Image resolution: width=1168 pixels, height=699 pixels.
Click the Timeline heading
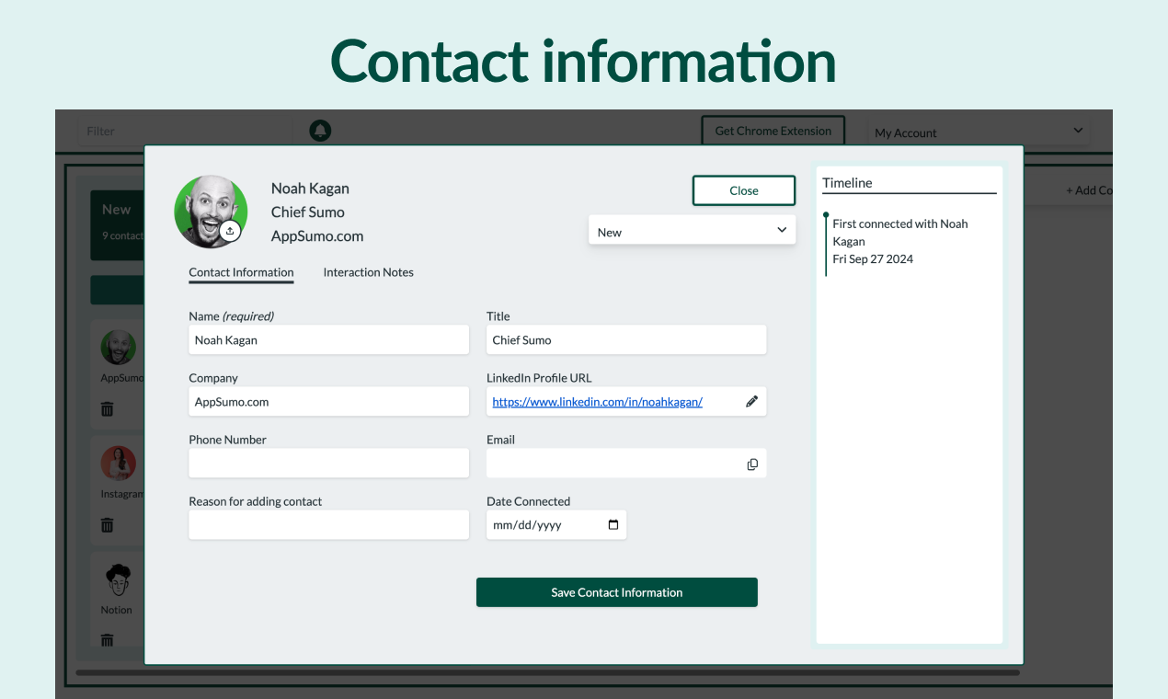(847, 182)
